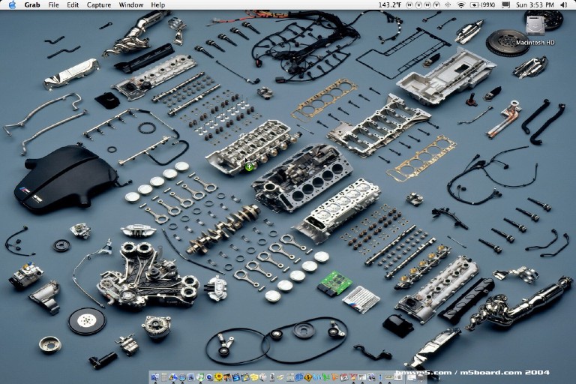Open iMovie clapperboard icon in Dock
This screenshot has width=576, height=384.
[236, 377]
